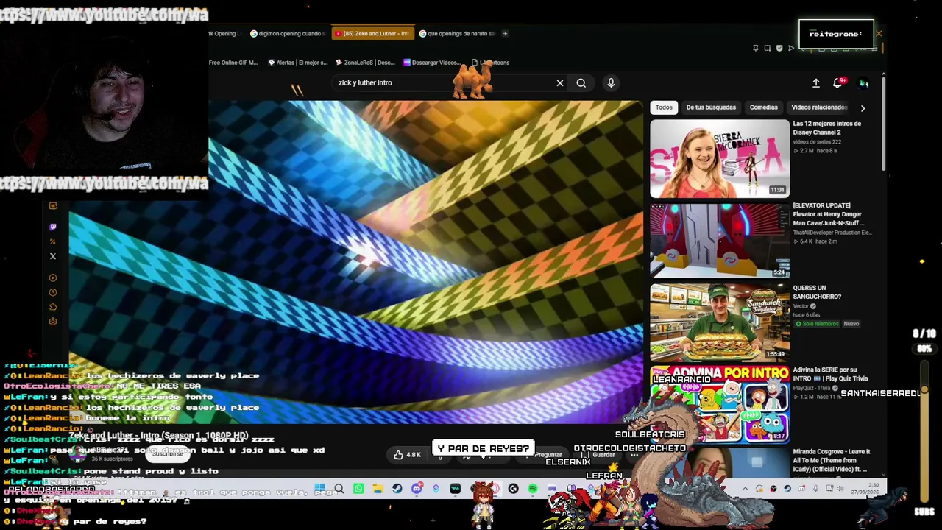
Task: Open Twitch from the browser sidebar
Action: (53, 227)
